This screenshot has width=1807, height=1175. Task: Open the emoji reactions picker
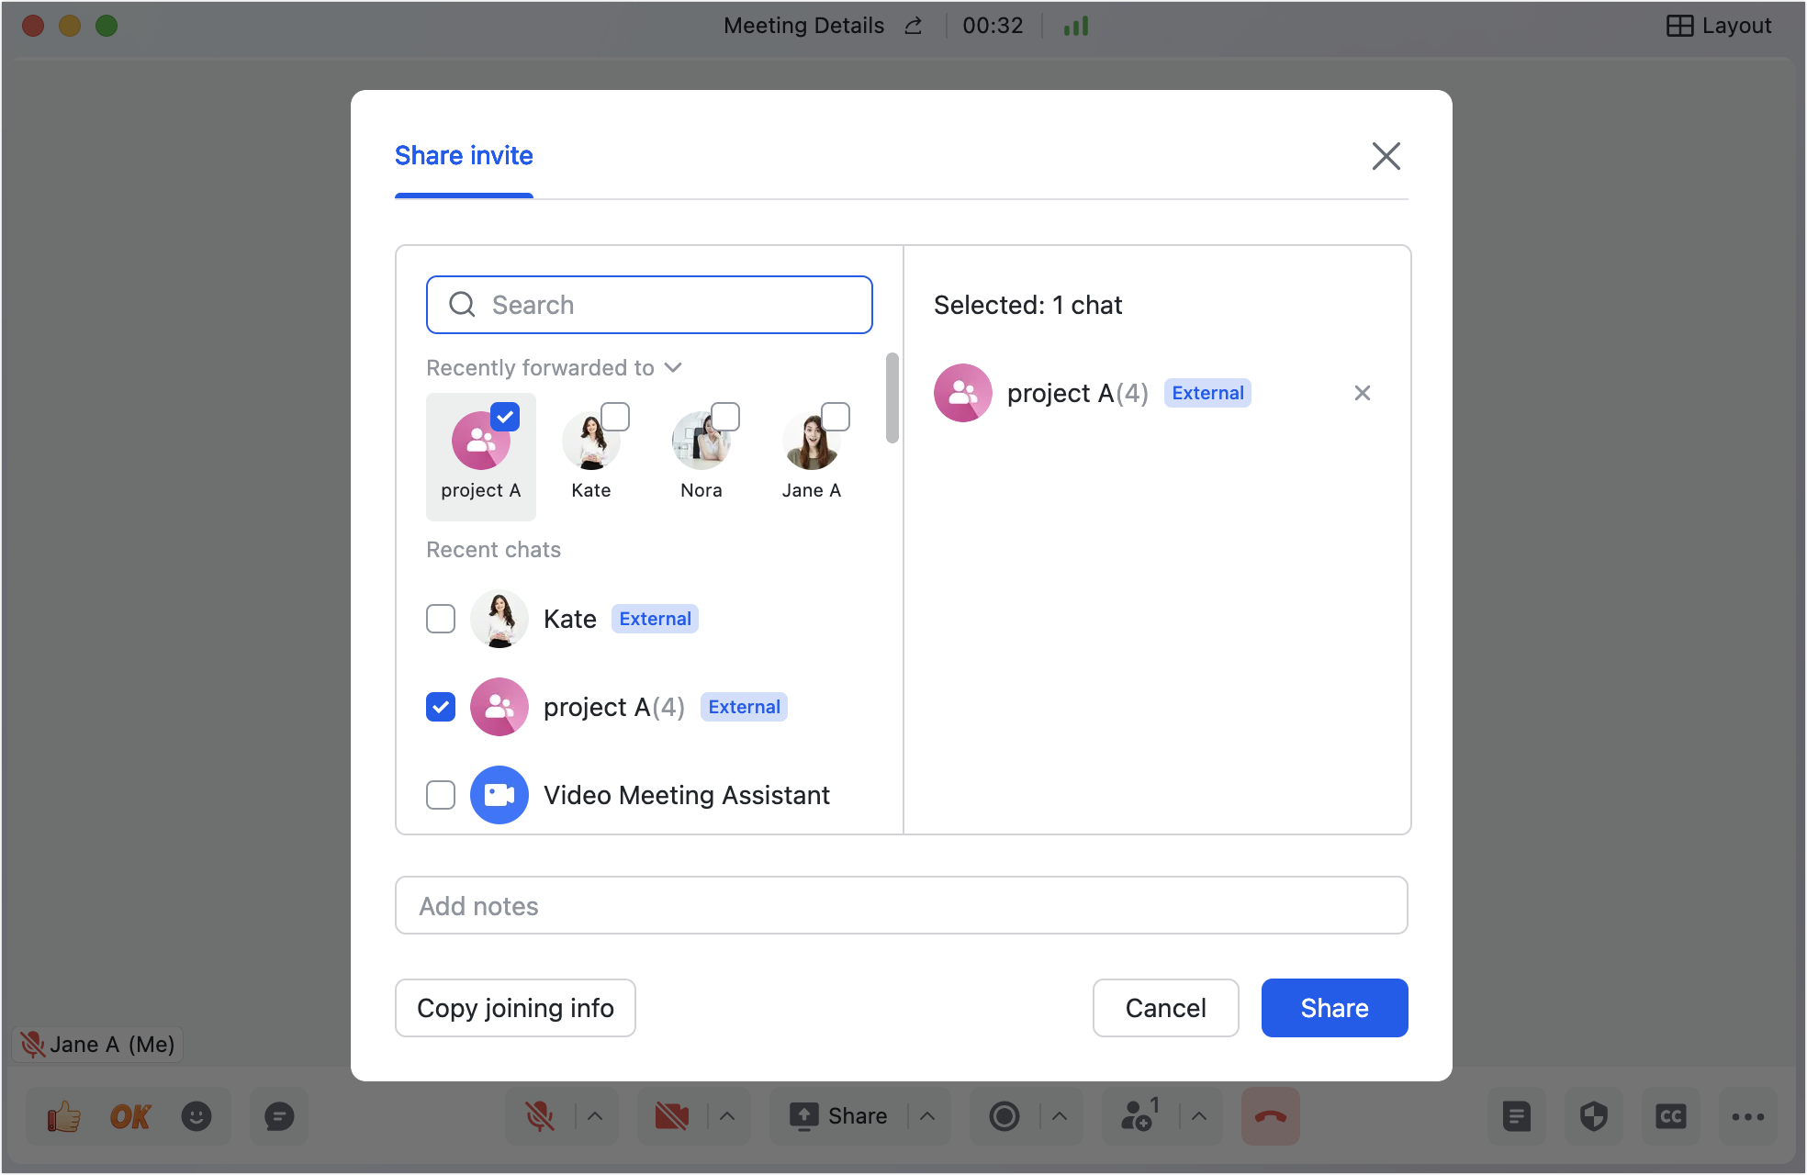(196, 1116)
